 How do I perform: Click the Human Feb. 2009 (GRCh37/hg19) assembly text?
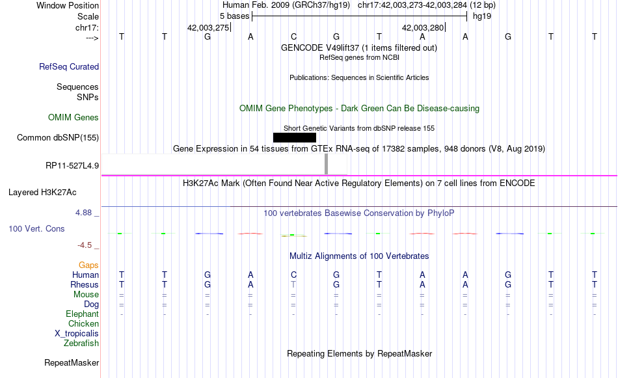point(286,5)
